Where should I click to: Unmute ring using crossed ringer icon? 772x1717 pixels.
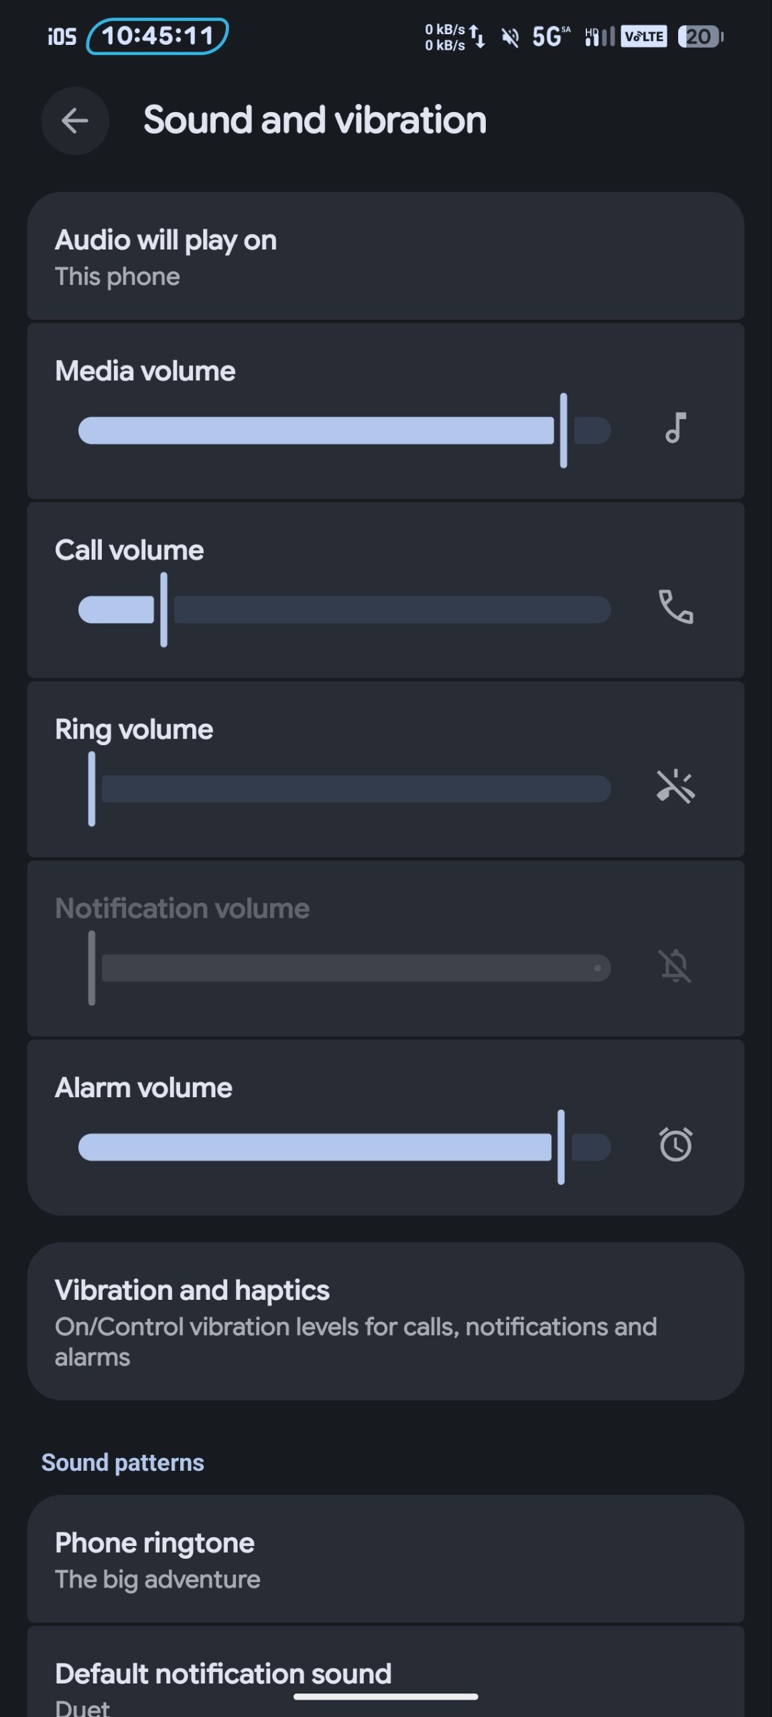point(675,786)
